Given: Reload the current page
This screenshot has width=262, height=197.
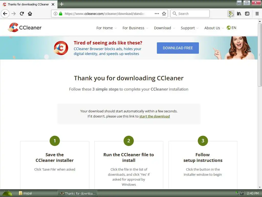Looking at the screenshot, I should click(22, 14).
